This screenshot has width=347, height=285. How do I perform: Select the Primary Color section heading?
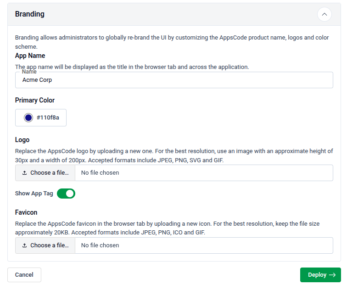point(35,100)
